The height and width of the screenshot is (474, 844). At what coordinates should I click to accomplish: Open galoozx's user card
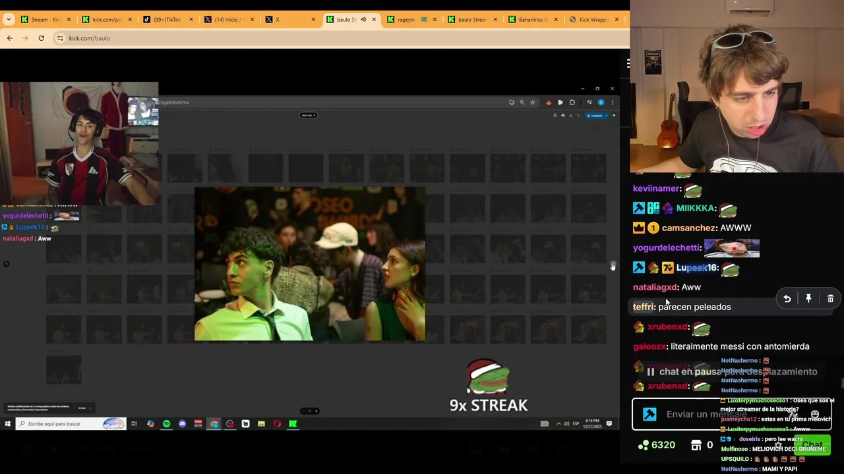pos(649,346)
